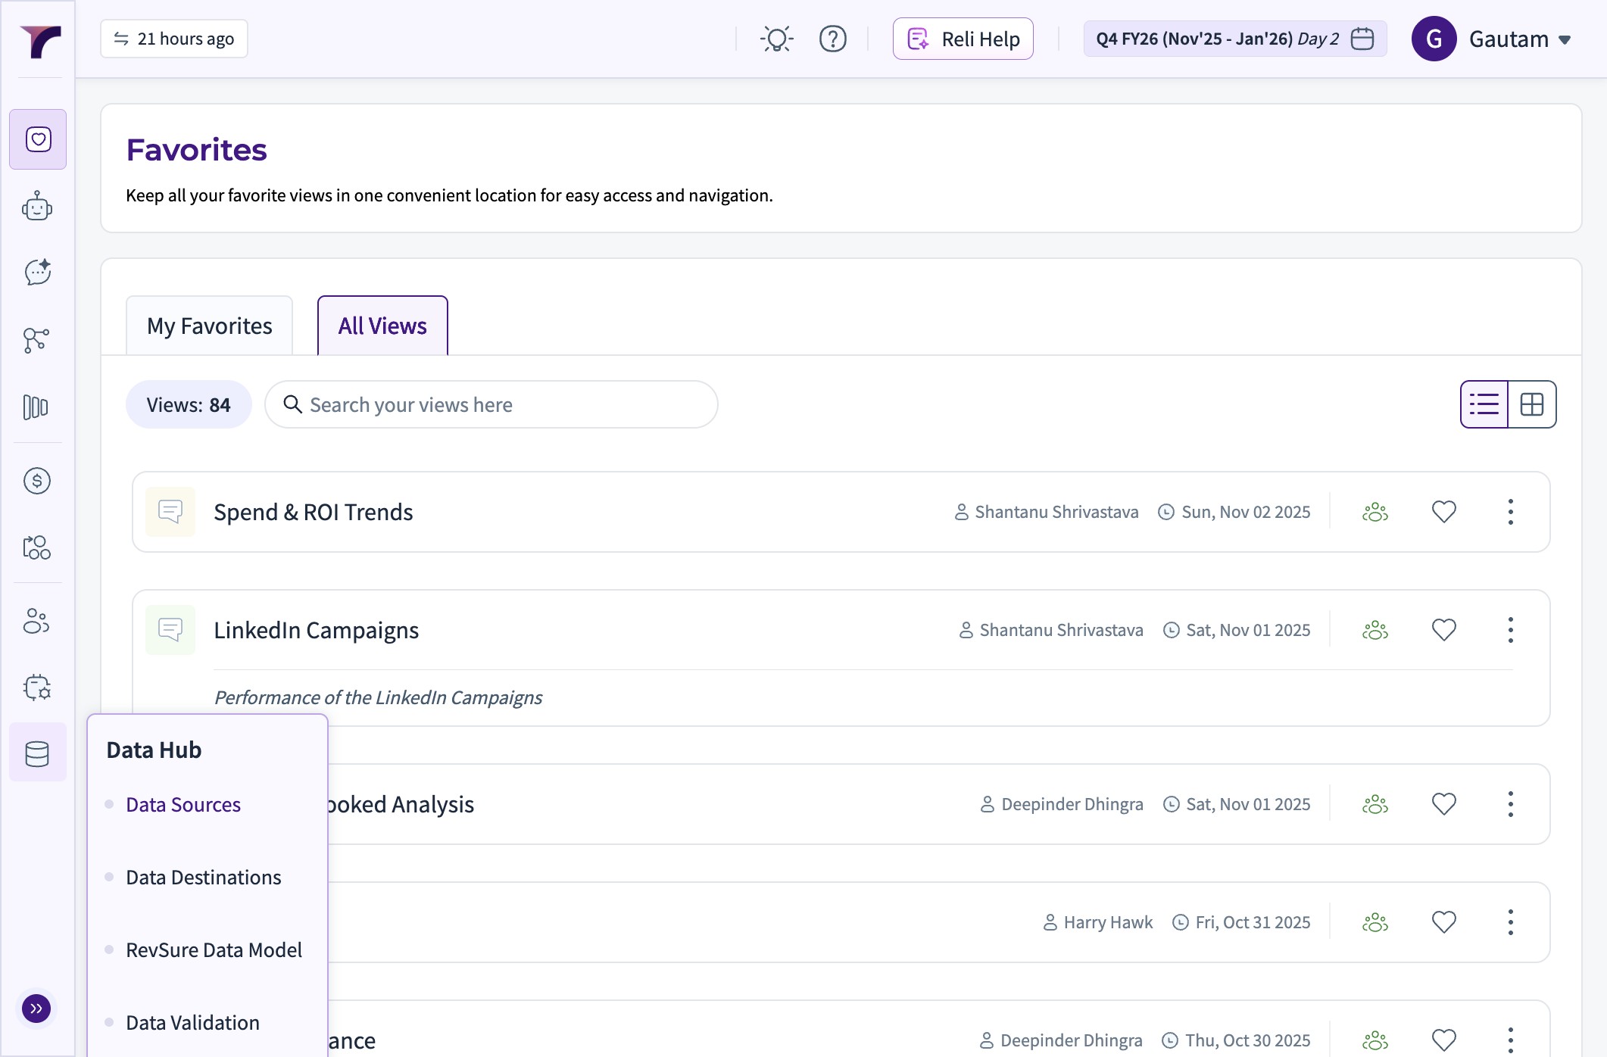Favorite the LinkedIn Campaigns view
The height and width of the screenshot is (1057, 1607).
coord(1443,630)
